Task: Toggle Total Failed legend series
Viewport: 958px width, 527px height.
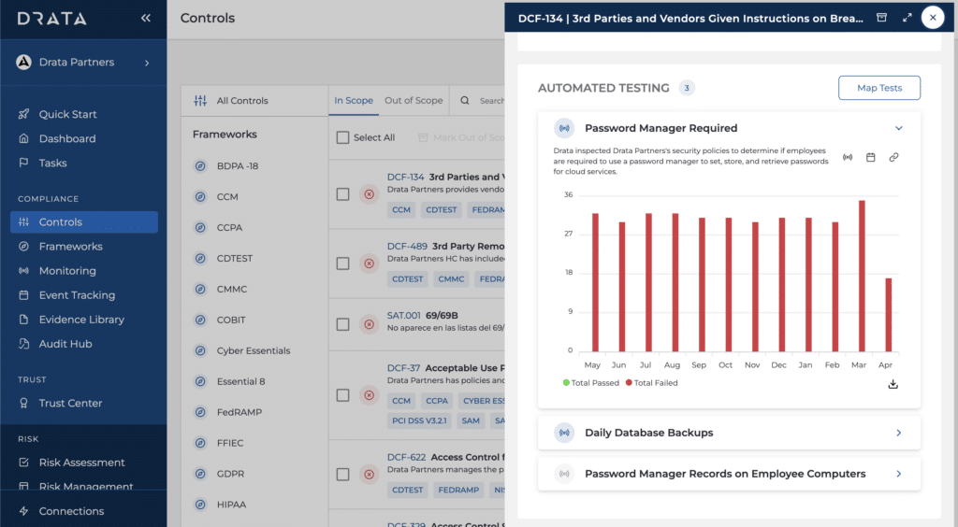Action: click(652, 383)
